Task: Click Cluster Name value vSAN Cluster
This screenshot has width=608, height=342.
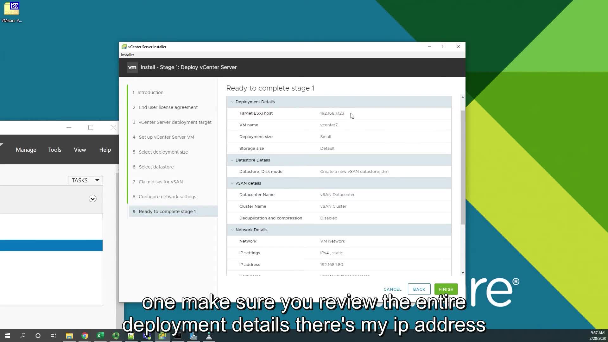Action: 333,206
